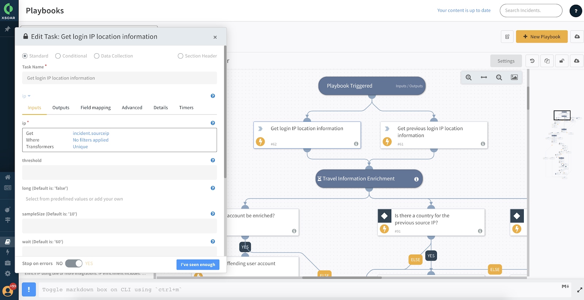Select the Conditional task type radio
This screenshot has height=300, width=584.
58,56
